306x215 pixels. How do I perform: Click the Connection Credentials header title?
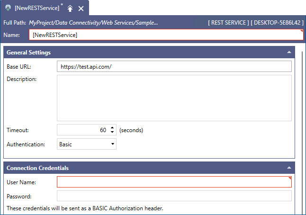tap(38, 168)
